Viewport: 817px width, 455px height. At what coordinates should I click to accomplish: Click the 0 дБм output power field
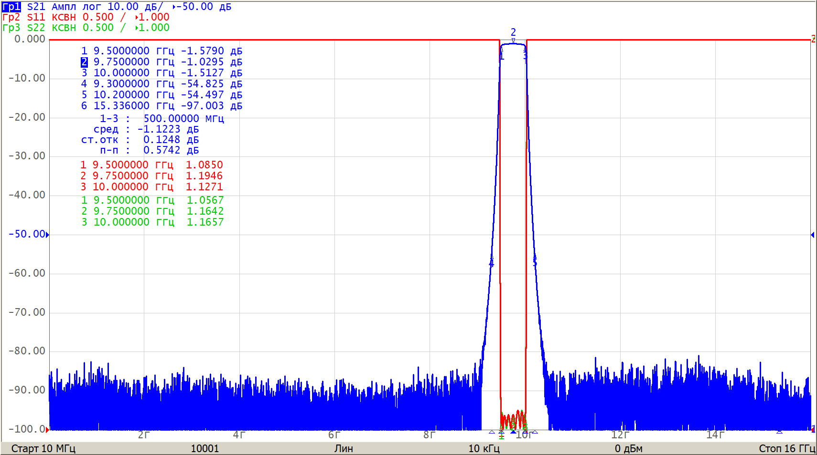(628, 448)
